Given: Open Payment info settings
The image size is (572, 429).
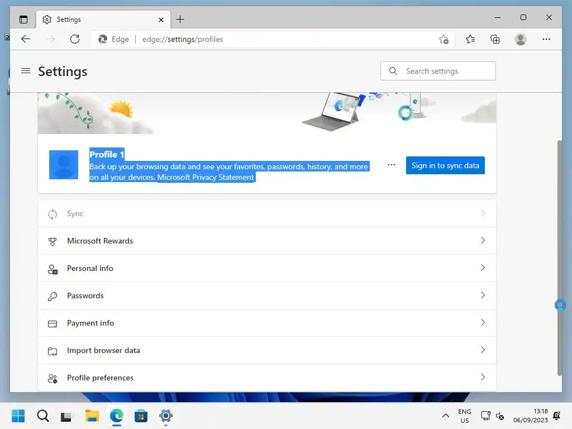Looking at the screenshot, I should 266,323.
